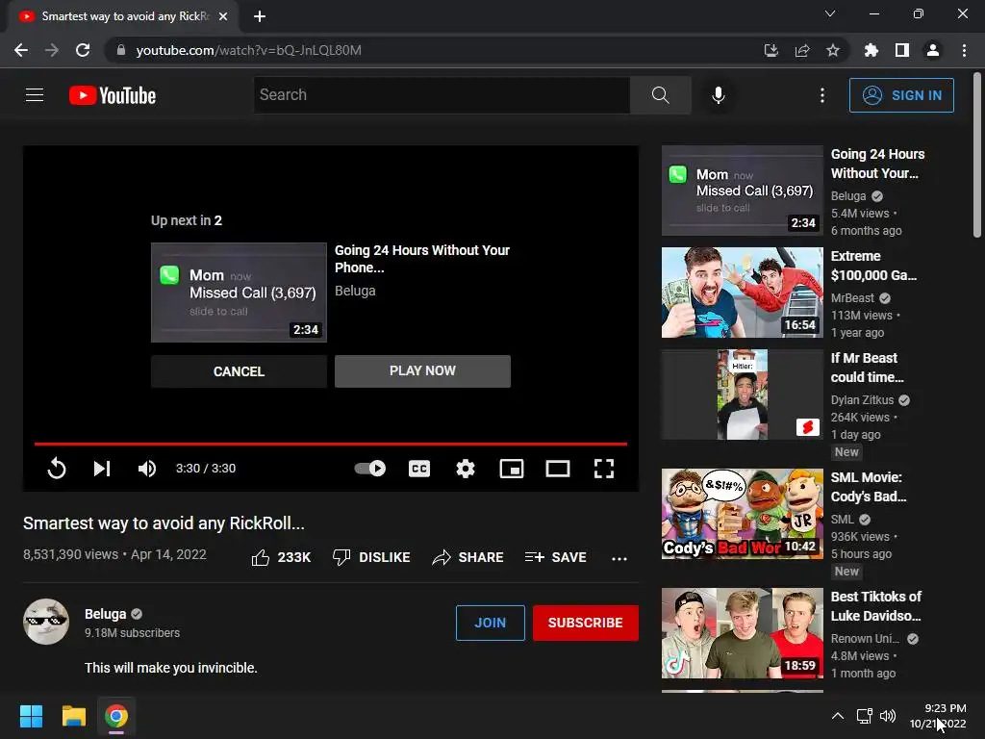Open MrBeast Extreme $100,000 Game thumbnail

click(742, 293)
